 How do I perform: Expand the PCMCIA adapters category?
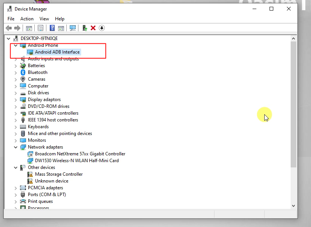click(x=16, y=188)
